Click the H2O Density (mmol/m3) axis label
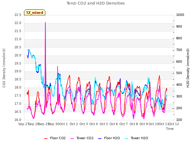Screen dimensions: 192x144 (188, 68)
